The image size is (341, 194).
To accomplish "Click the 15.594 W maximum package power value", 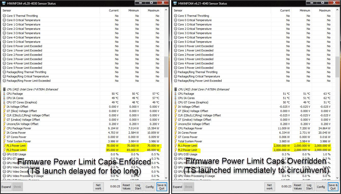I will 153,128.
